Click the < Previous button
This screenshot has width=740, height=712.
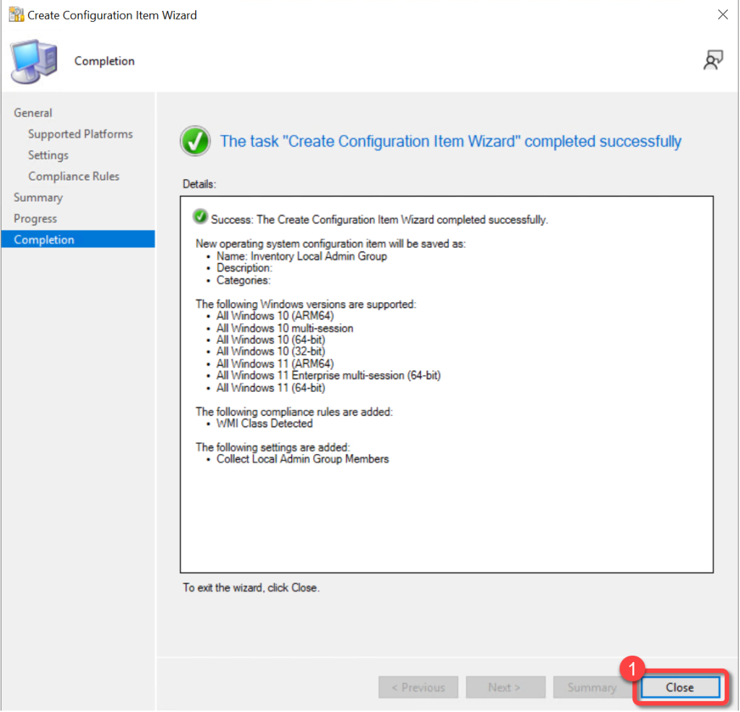coord(418,687)
